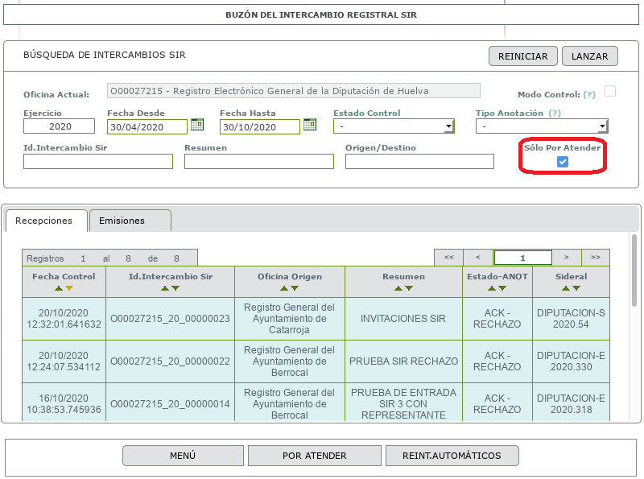Expand the Tipo Anotación dropdown
This screenshot has height=479, width=644.
click(x=542, y=126)
